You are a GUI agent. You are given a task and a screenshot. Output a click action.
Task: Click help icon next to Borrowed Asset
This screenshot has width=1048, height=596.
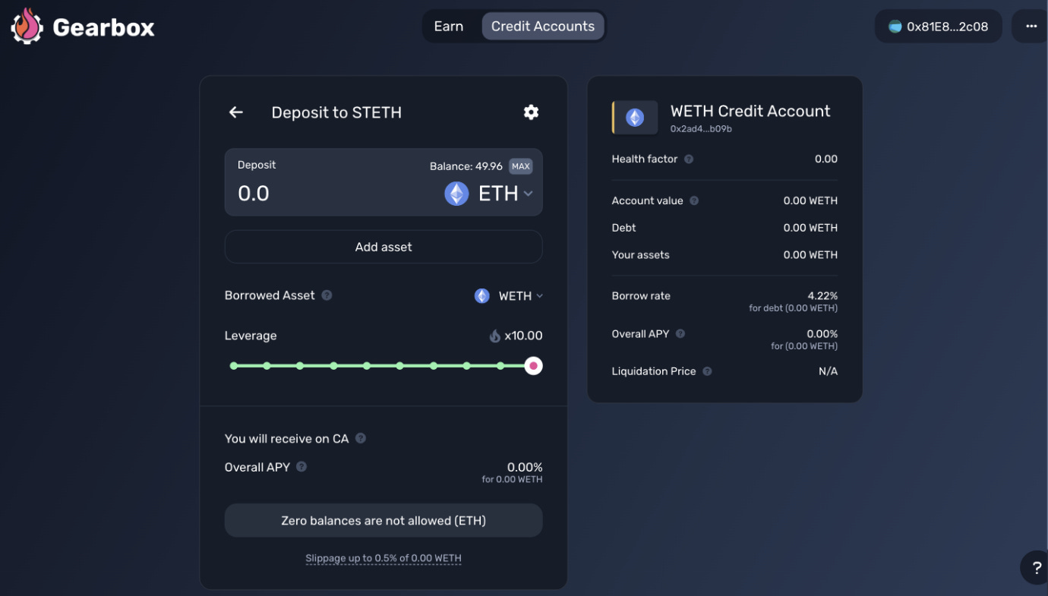pos(327,295)
